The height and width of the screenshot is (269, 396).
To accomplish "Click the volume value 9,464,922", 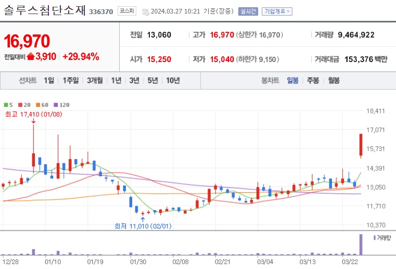I will tap(356, 35).
